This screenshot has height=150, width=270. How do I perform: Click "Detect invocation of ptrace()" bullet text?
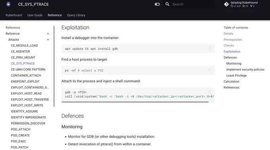[110, 144]
